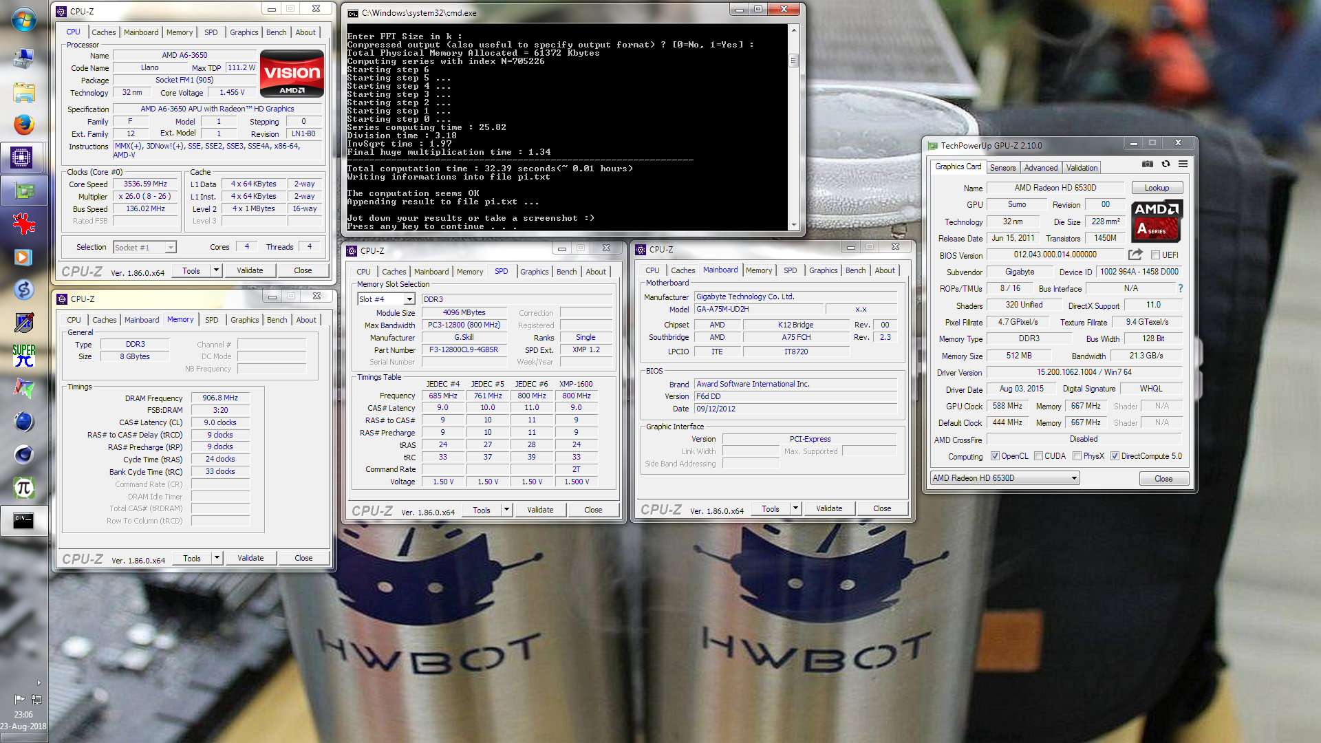Take a GPU-Z screenshot with the camera icon

tap(1148, 164)
